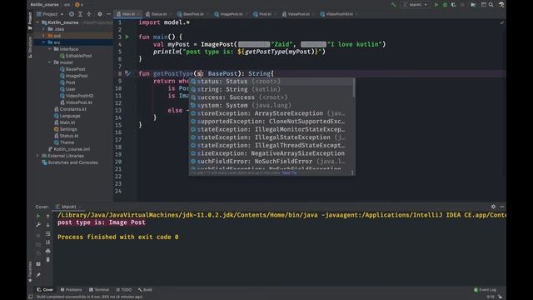Select 'string: String' completion suggestion
This screenshot has width=533, height=300.
271,89
